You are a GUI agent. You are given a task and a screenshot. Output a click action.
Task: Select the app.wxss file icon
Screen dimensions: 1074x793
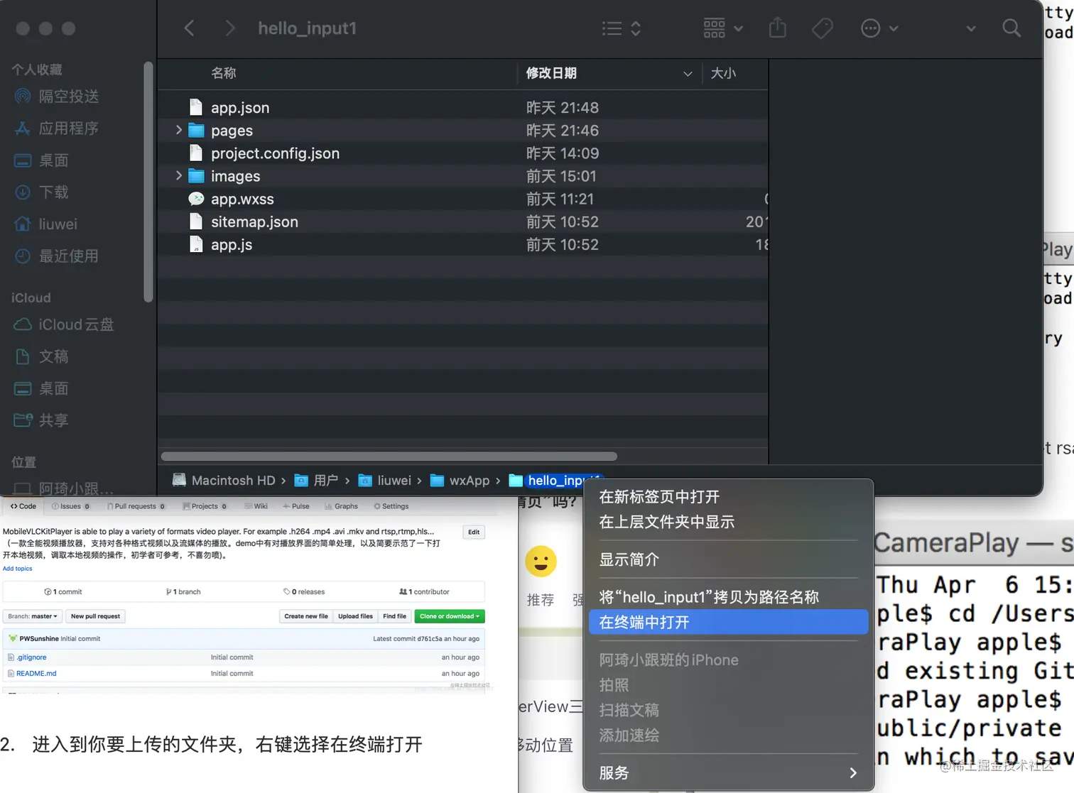tap(196, 199)
